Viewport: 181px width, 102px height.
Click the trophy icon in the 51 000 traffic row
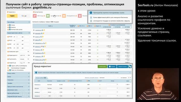[44, 57]
